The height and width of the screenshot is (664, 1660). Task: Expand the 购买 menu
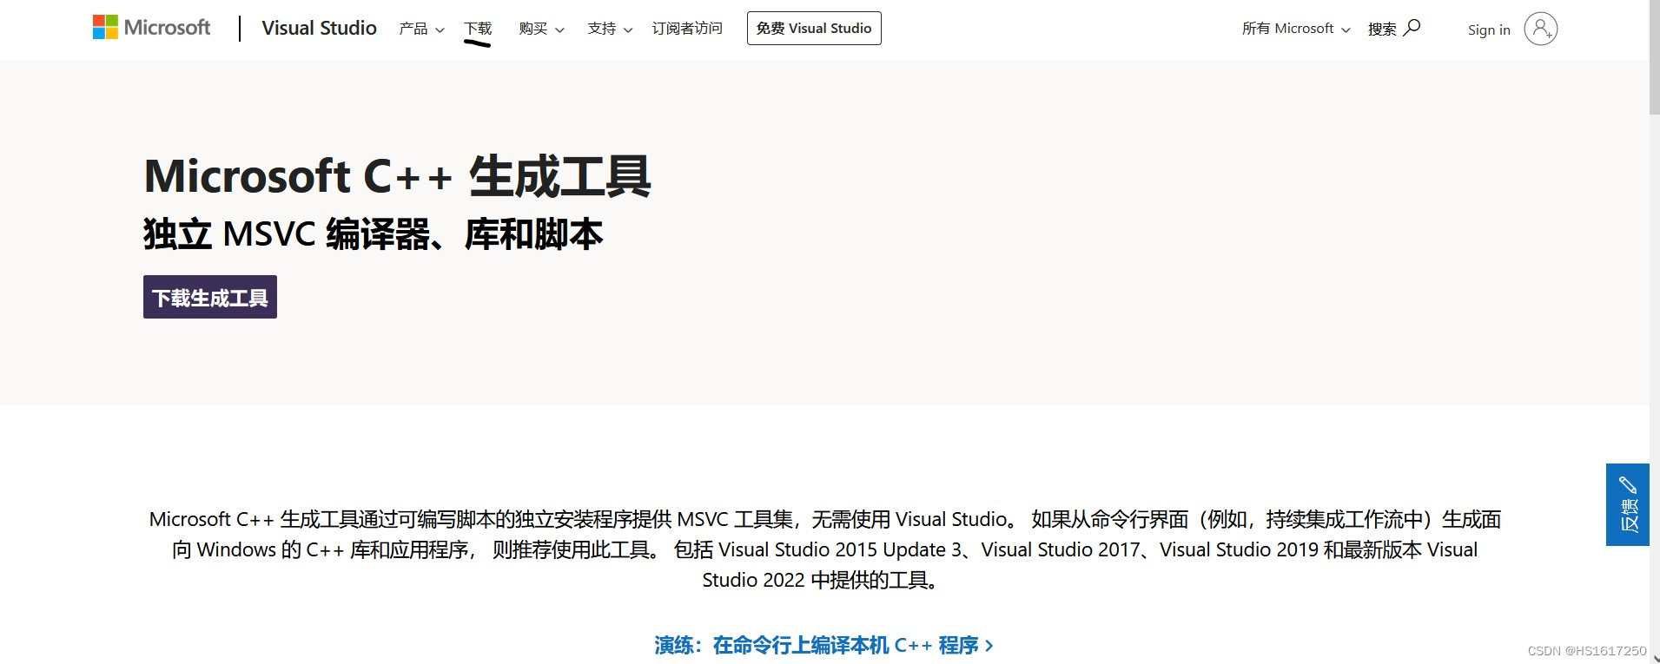pyautogui.click(x=541, y=29)
